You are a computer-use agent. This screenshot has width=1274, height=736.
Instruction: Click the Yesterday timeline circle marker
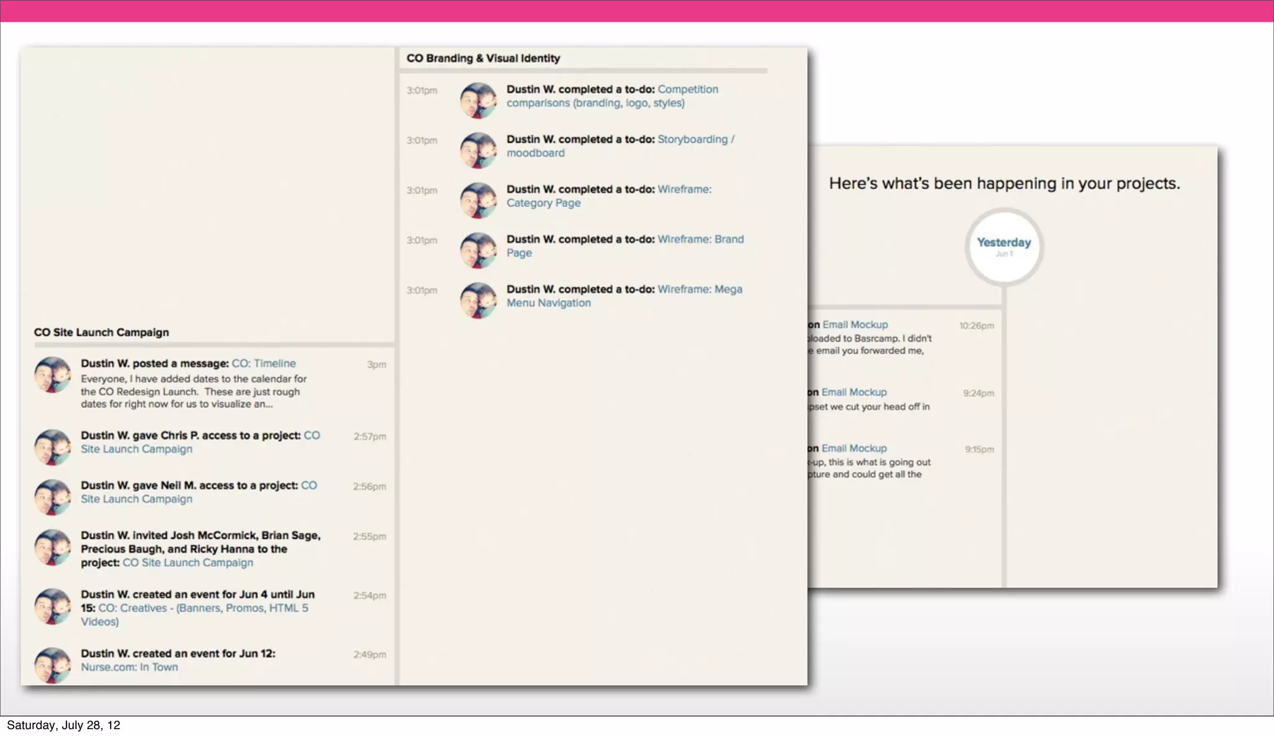(1003, 247)
